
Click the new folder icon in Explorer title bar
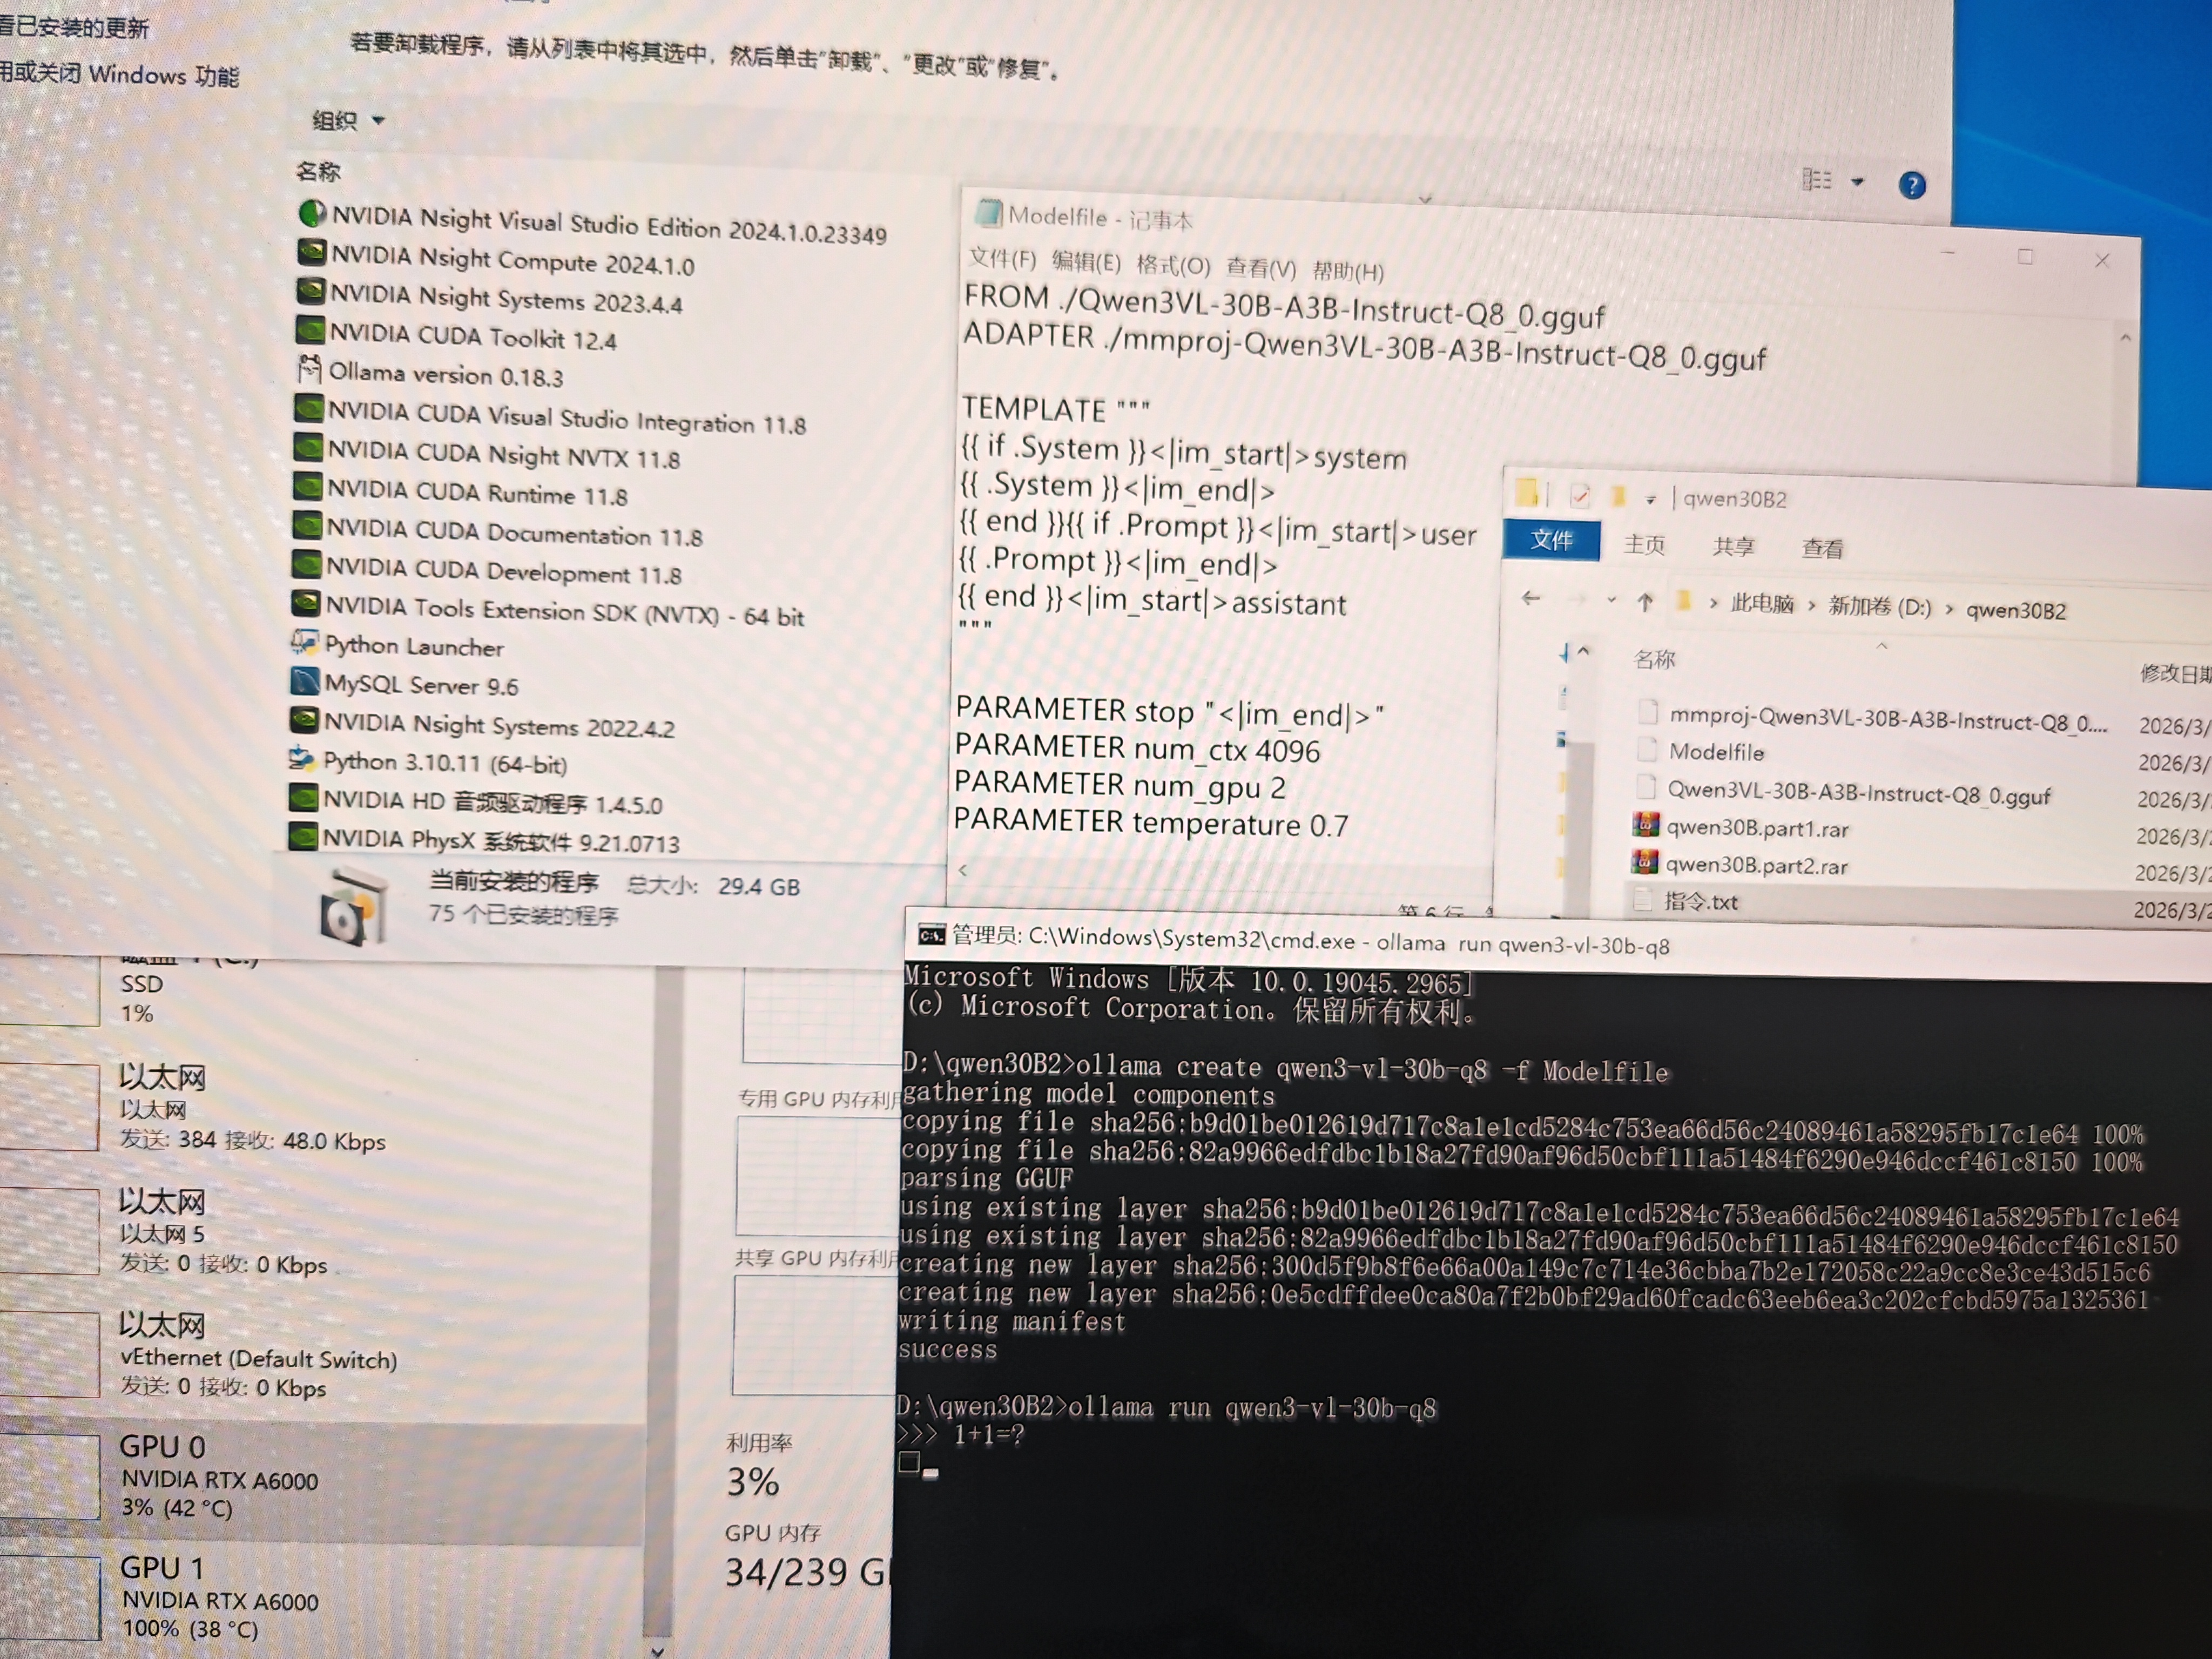pyautogui.click(x=1618, y=496)
